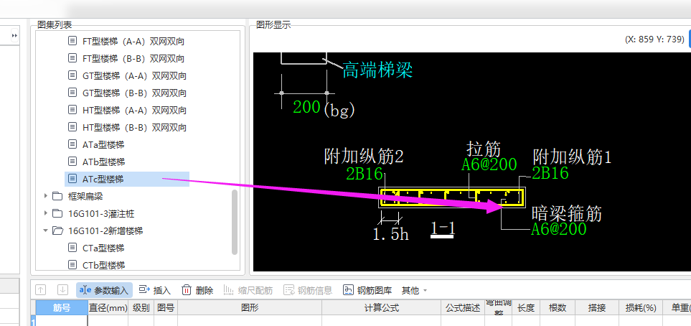Collapse the 16G101-2新增楼梯 folder
Viewport: 691px width, 326px height.
click(45, 230)
